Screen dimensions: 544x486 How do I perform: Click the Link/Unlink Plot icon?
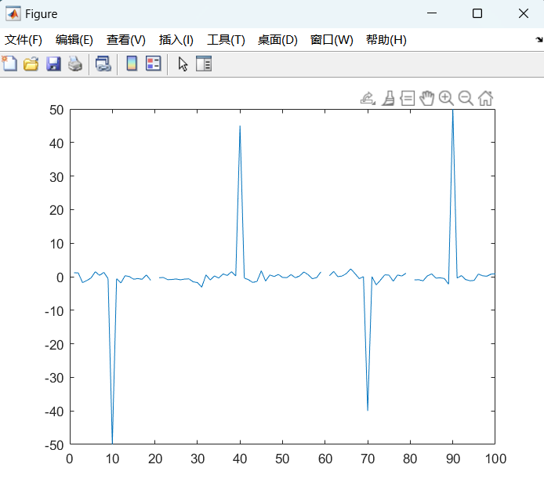point(103,63)
